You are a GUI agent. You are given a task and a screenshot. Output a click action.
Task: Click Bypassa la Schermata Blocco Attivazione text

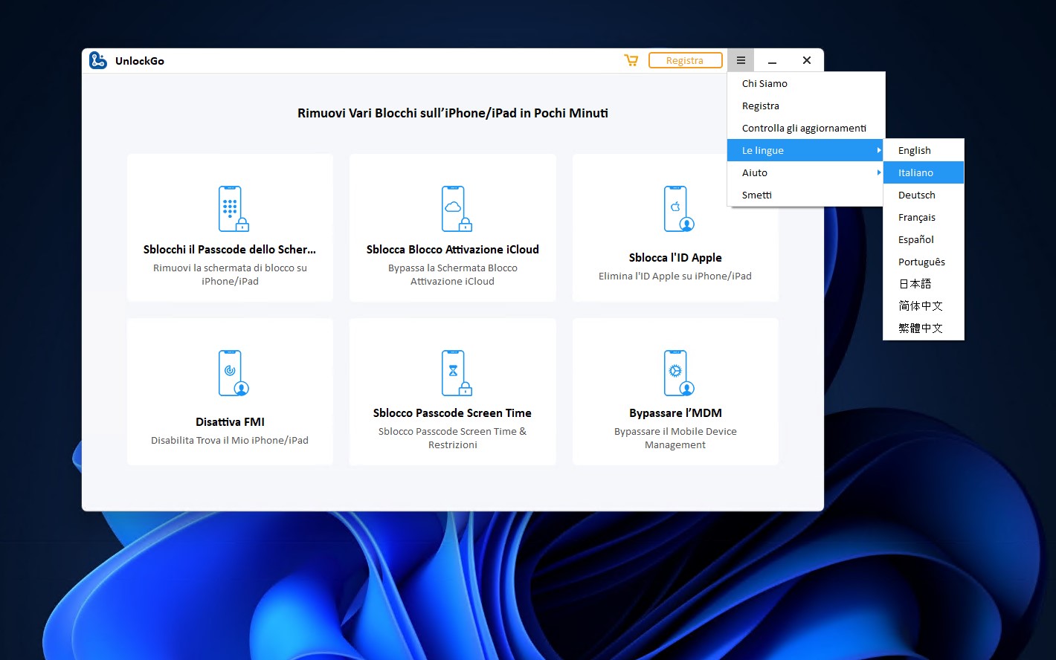coord(453,274)
